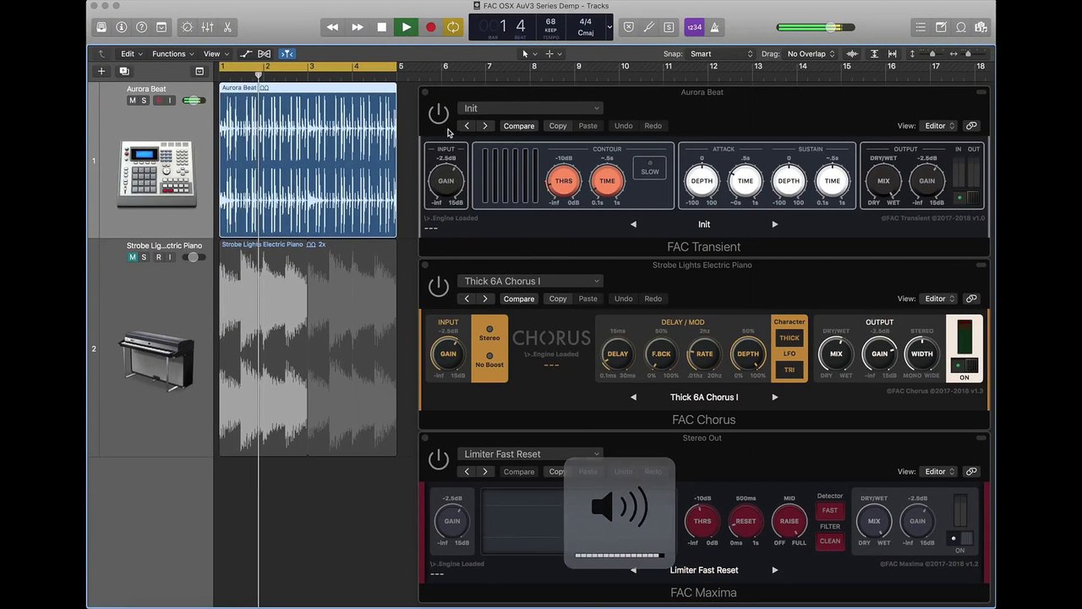Open the Mixer sliders icon
Image resolution: width=1082 pixels, height=609 pixels.
coord(207,27)
